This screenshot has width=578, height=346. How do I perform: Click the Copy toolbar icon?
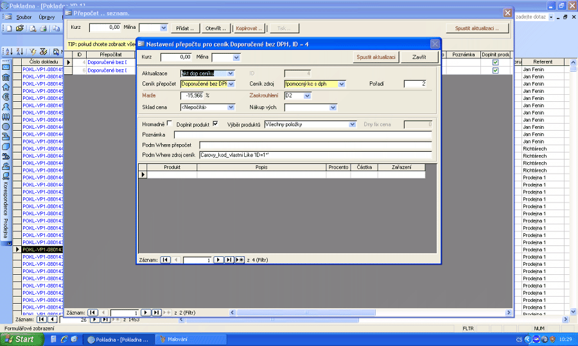click(x=56, y=28)
